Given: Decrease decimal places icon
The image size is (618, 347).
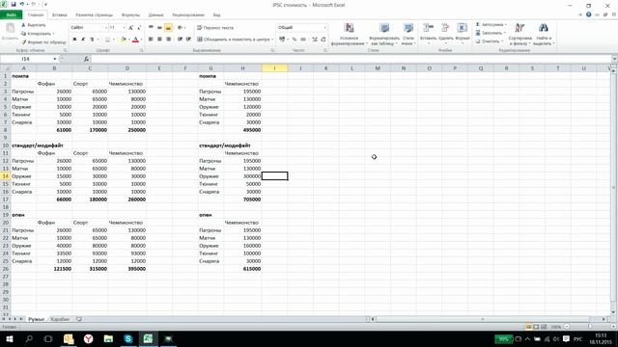Looking at the screenshot, I should (x=323, y=39).
